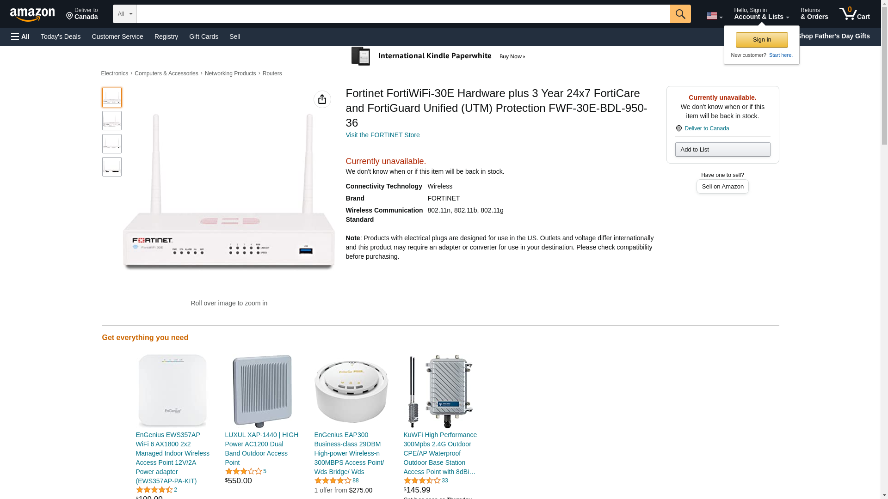This screenshot has width=888, height=499.
Task: Click into the search input field
Action: click(403, 14)
